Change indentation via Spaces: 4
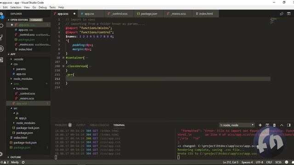294x165 pixels. click(247, 162)
